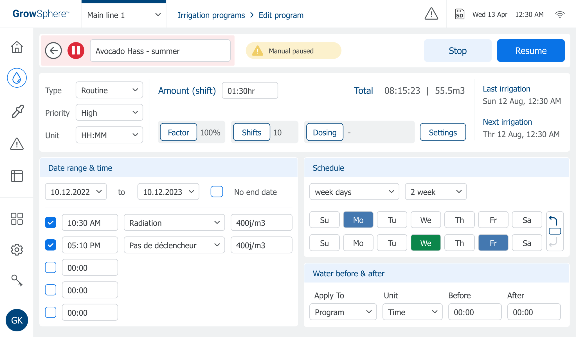Open the Shifts button
576x337 pixels.
(252, 132)
